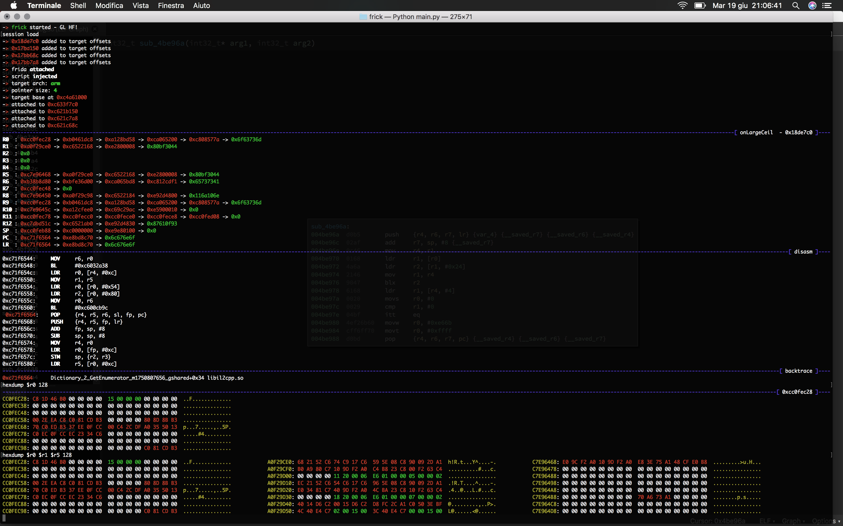Open the Apple menu

(14, 6)
